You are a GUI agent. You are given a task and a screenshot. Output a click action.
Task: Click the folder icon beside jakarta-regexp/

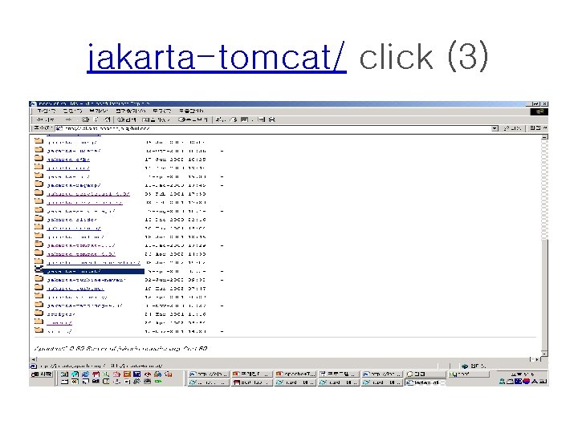pos(39,184)
